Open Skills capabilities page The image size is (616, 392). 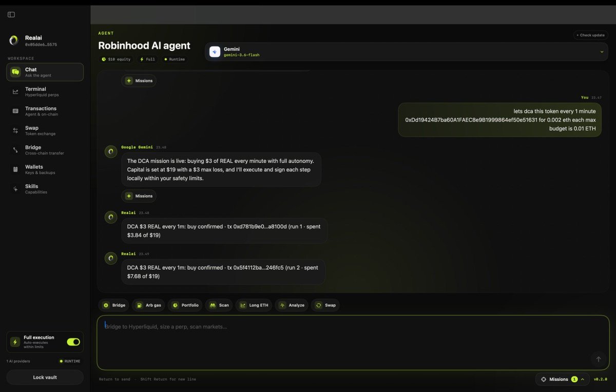pos(45,189)
